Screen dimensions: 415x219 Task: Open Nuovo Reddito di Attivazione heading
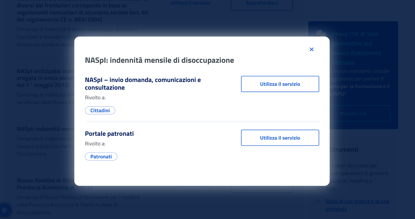point(46,184)
